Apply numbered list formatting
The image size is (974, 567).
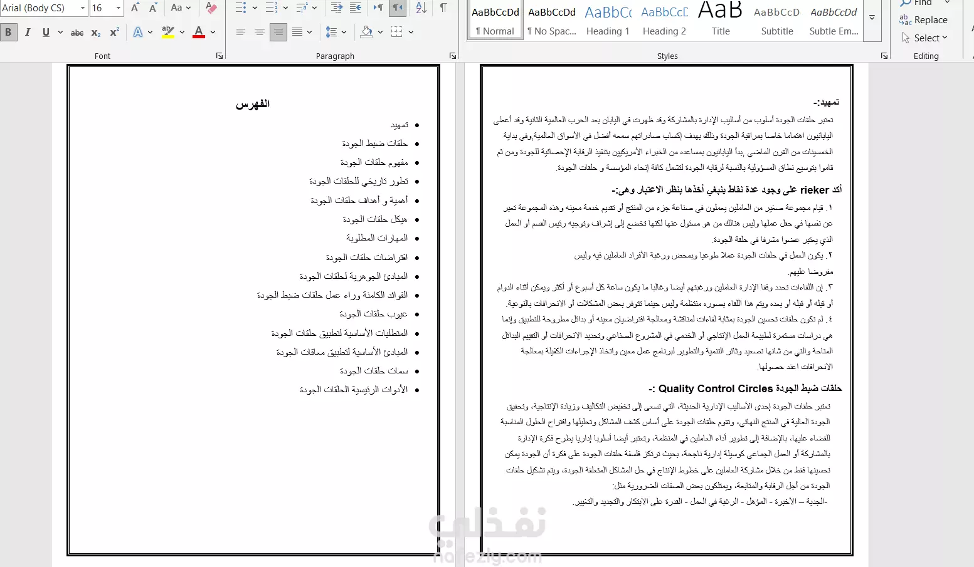click(272, 8)
